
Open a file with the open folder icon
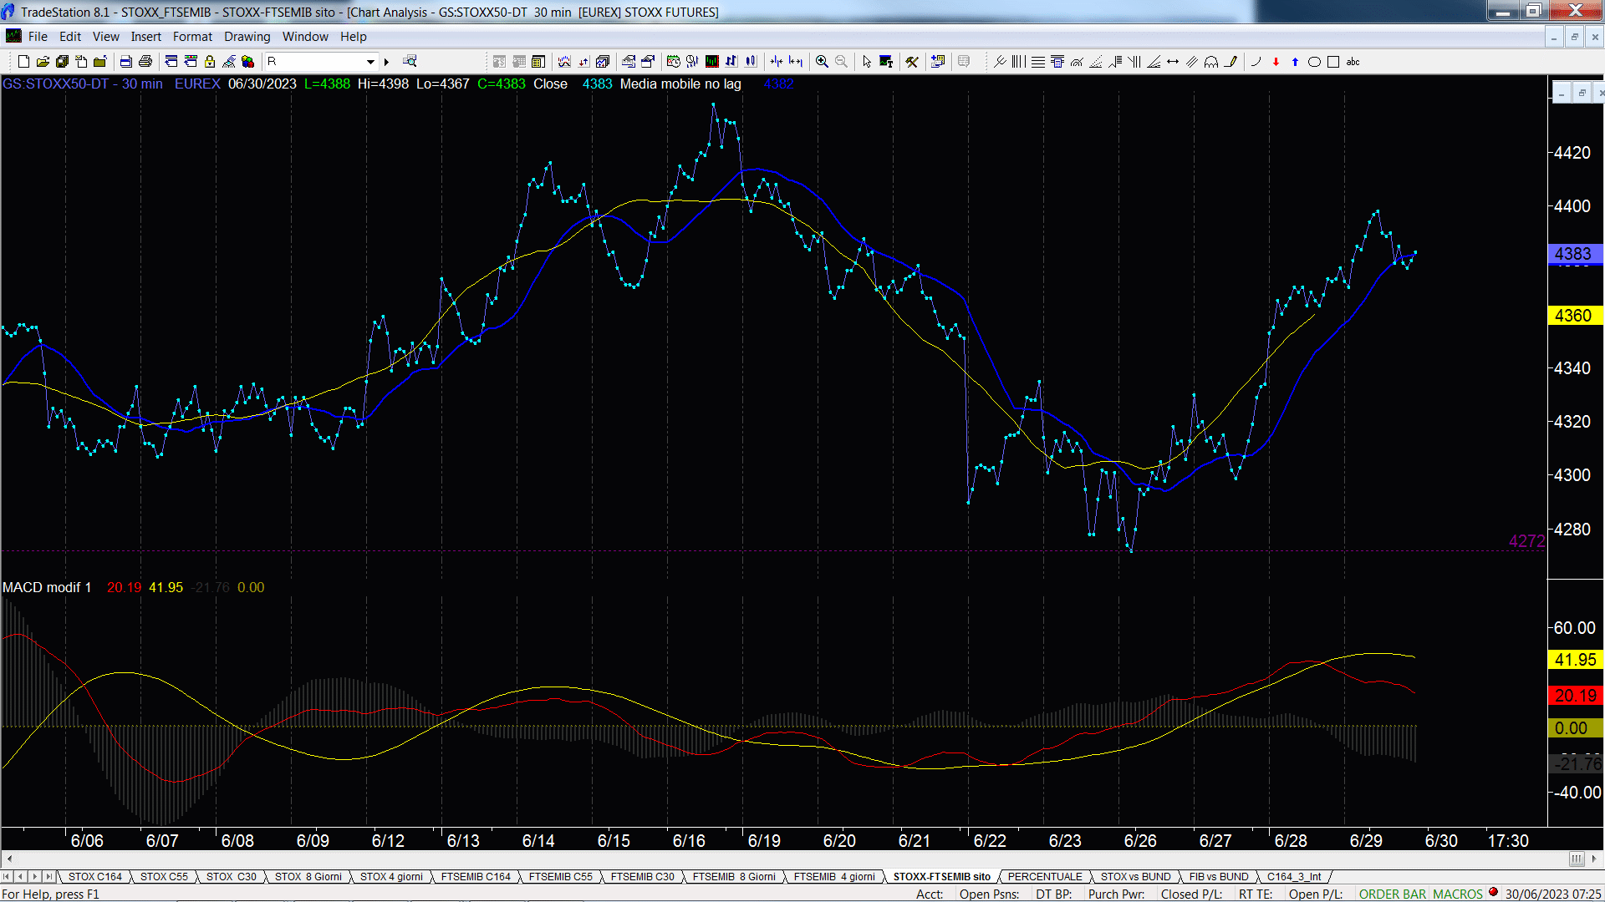pos(43,62)
